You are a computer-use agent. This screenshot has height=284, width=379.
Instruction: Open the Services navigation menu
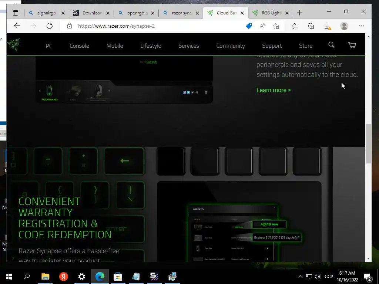[189, 46]
